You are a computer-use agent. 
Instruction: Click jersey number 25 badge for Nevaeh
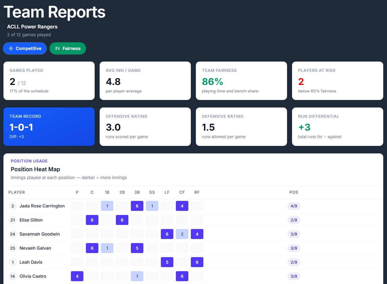12,248
